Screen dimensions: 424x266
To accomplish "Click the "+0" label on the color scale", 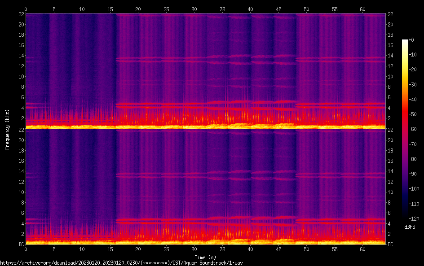I will (x=411, y=40).
